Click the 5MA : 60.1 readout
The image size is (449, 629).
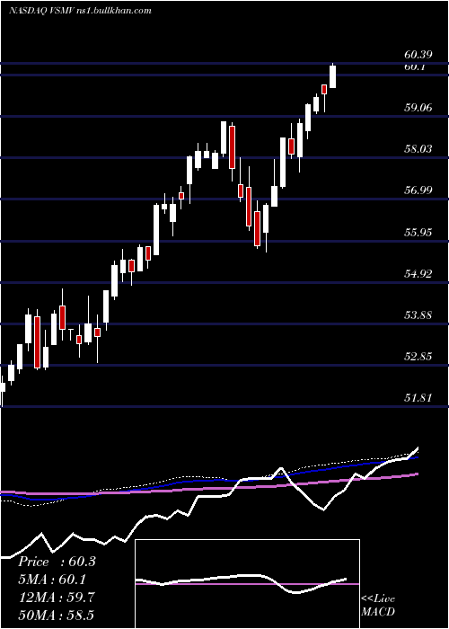53,580
